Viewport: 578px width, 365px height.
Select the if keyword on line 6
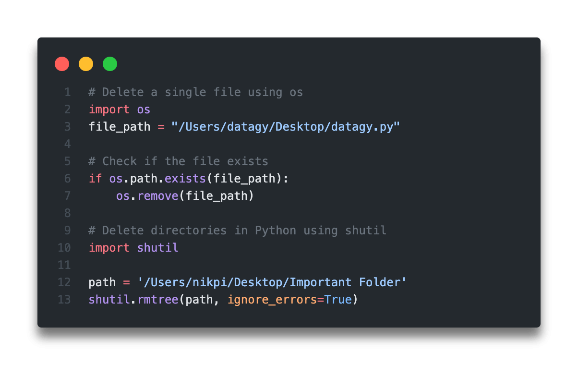[95, 178]
